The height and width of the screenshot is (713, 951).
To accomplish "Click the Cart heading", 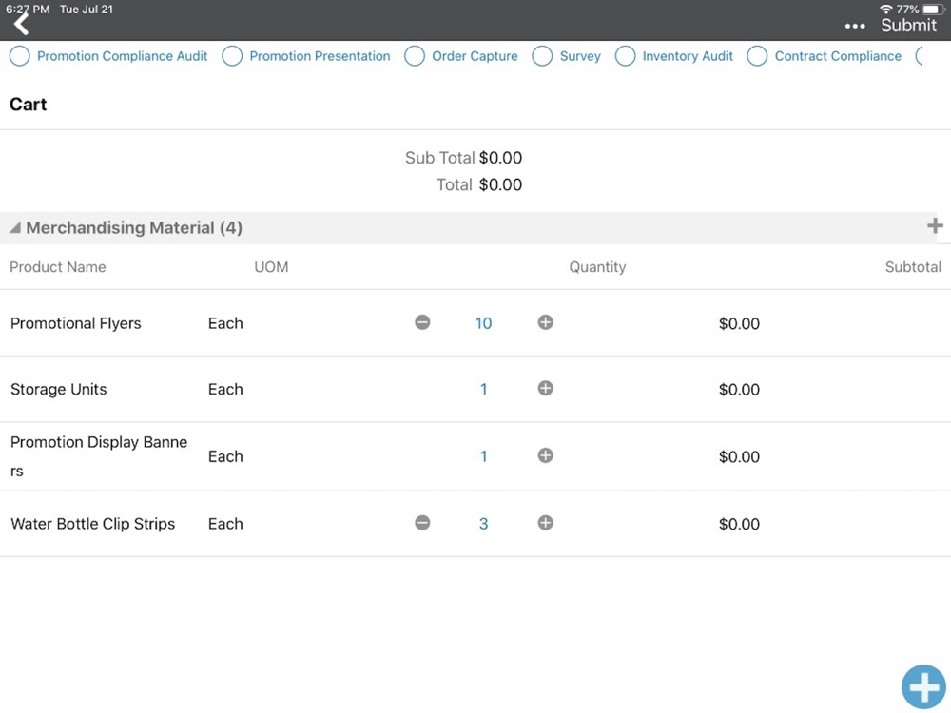I will tap(28, 105).
